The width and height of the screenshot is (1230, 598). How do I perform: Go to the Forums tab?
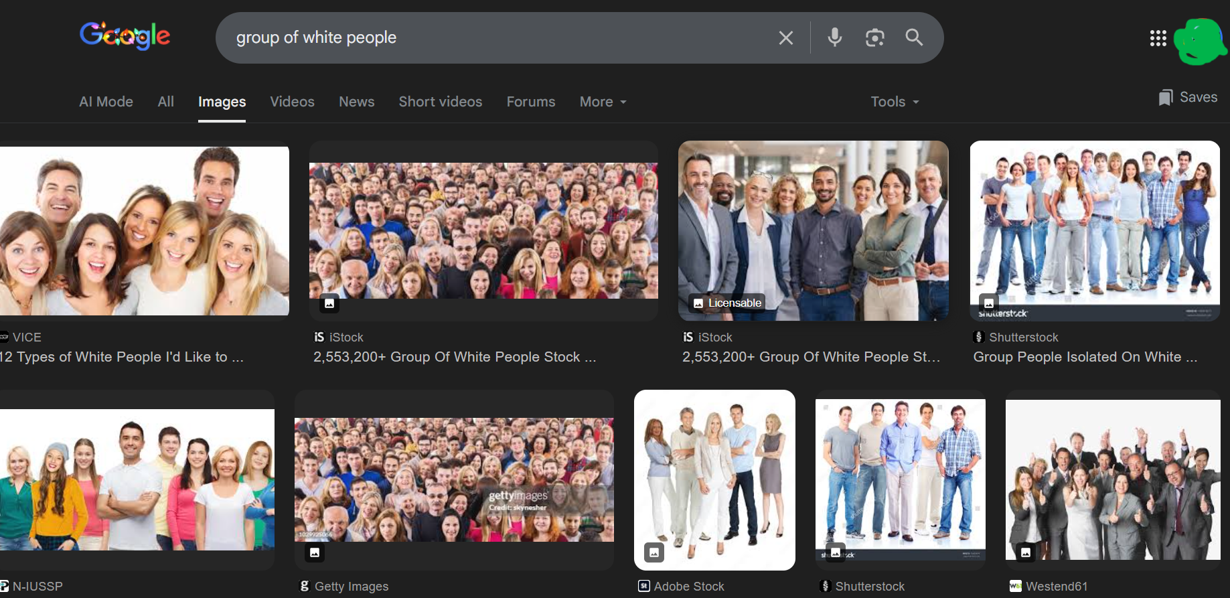[x=530, y=102]
